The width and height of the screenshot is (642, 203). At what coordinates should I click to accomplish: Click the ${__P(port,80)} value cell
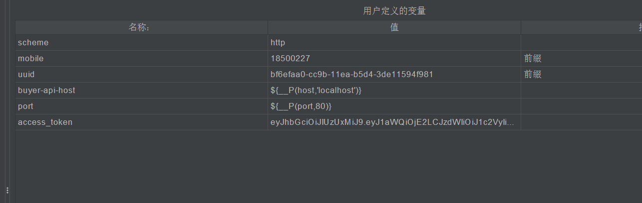click(x=394, y=106)
